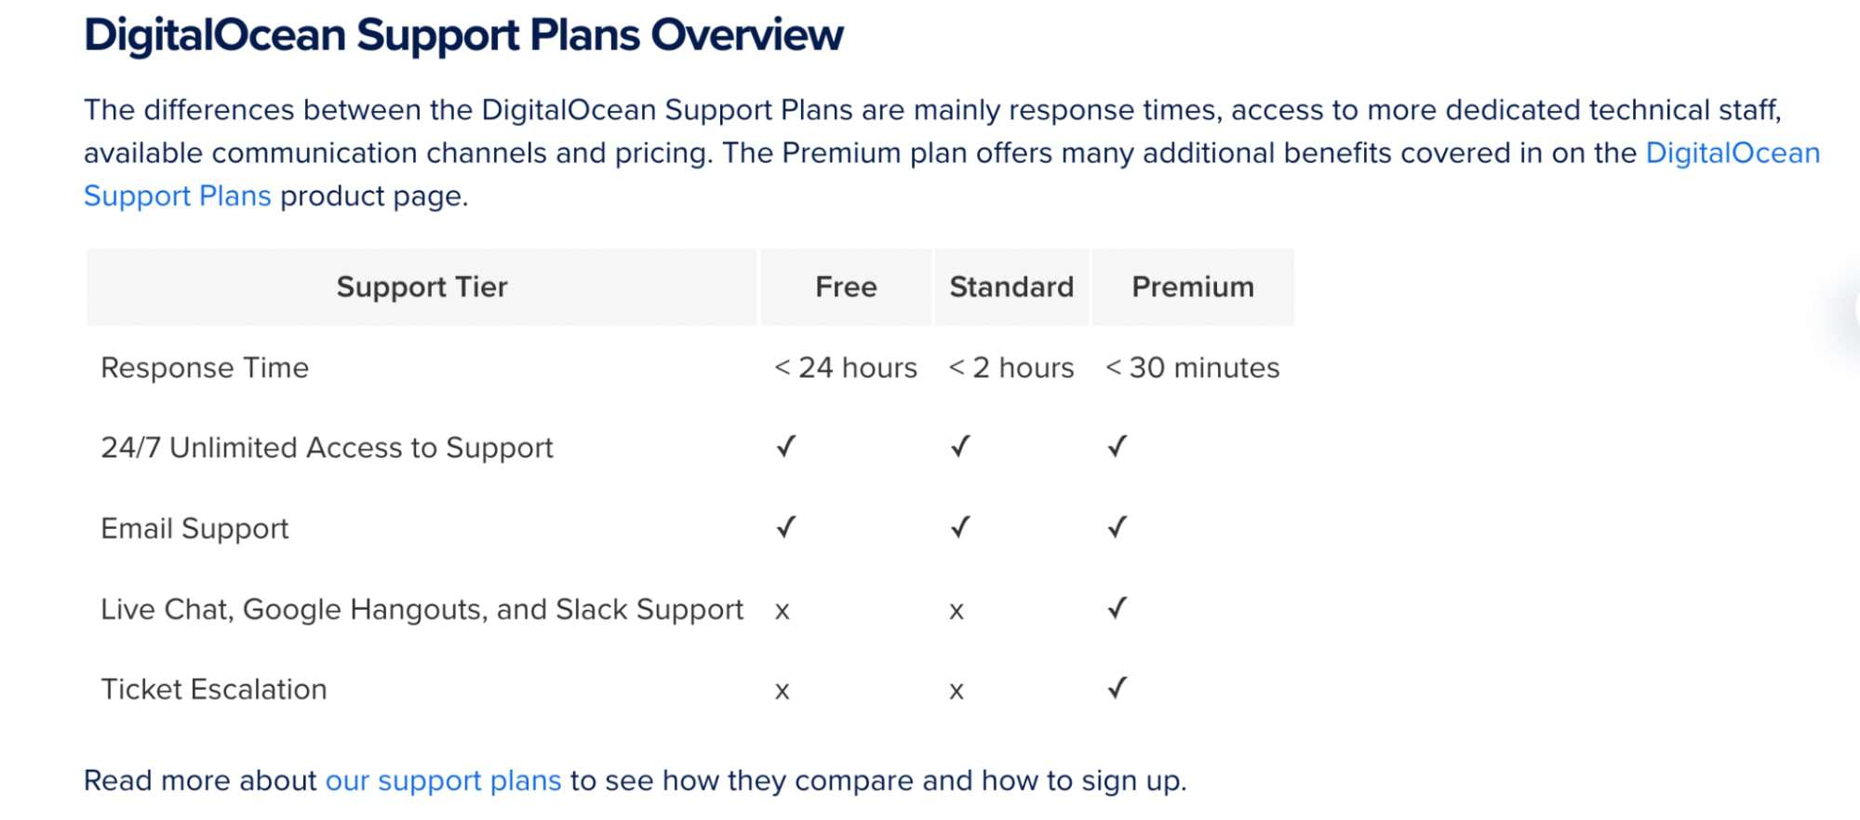Select the Premium column header
Screen dimensions: 1860x820
(x=1193, y=287)
